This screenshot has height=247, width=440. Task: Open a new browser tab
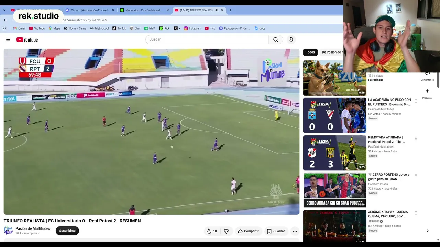coord(230,10)
